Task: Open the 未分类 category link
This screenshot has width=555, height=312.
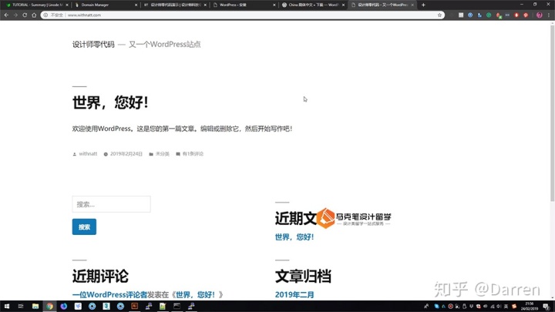Action: [x=163, y=154]
